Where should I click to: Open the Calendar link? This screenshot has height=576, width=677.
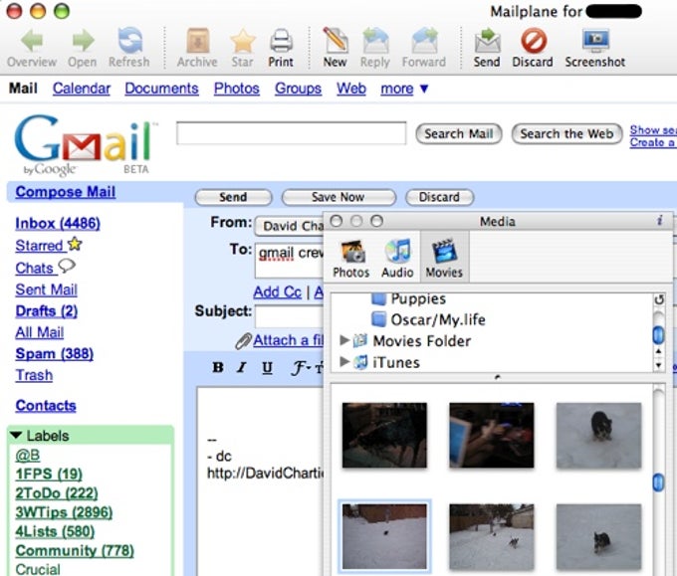82,89
